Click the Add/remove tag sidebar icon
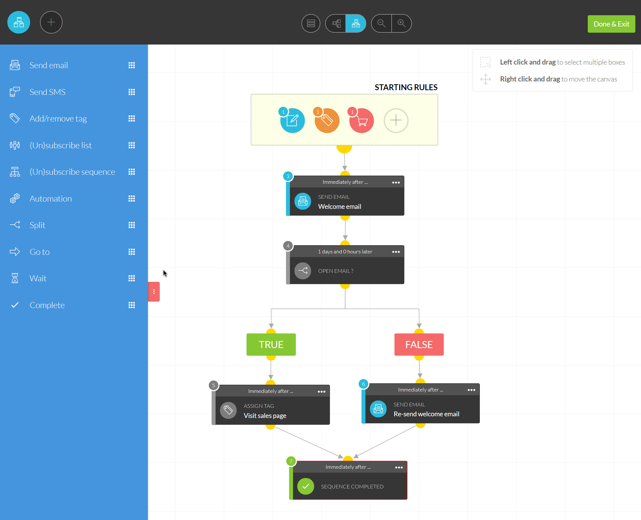Viewport: 641px width, 520px height. tap(15, 118)
